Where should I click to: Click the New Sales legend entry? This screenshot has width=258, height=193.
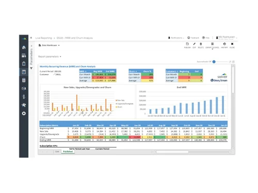[120, 100]
